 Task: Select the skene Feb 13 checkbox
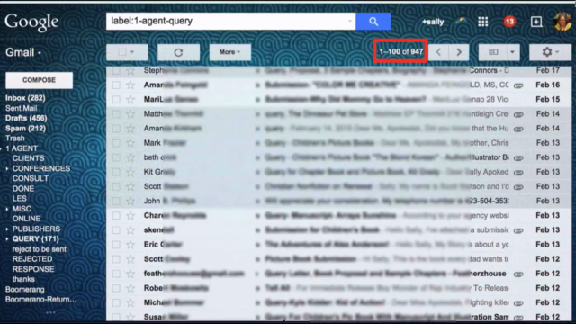click(x=116, y=230)
